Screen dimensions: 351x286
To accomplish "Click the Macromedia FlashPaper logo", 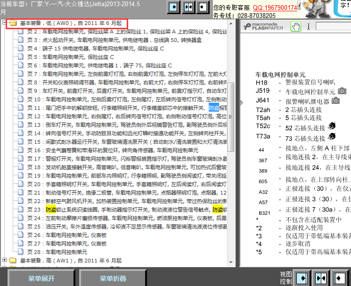I will pos(263,26).
